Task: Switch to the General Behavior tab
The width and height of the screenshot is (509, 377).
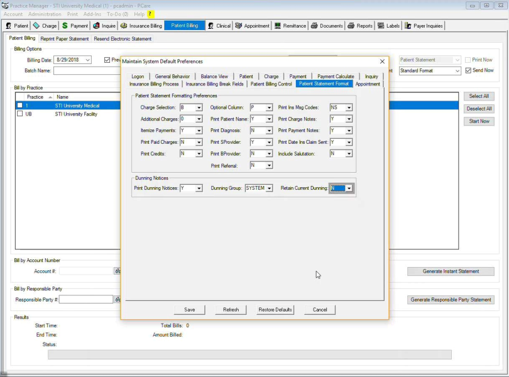Action: tap(172, 77)
